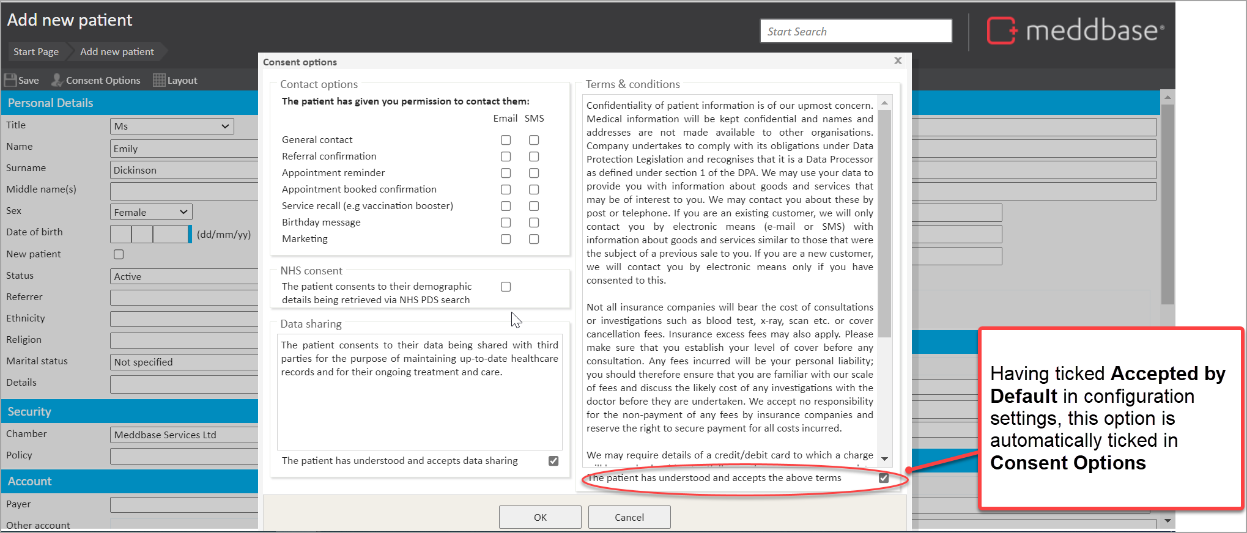Click the Start Search field
The image size is (1247, 533).
click(x=855, y=31)
